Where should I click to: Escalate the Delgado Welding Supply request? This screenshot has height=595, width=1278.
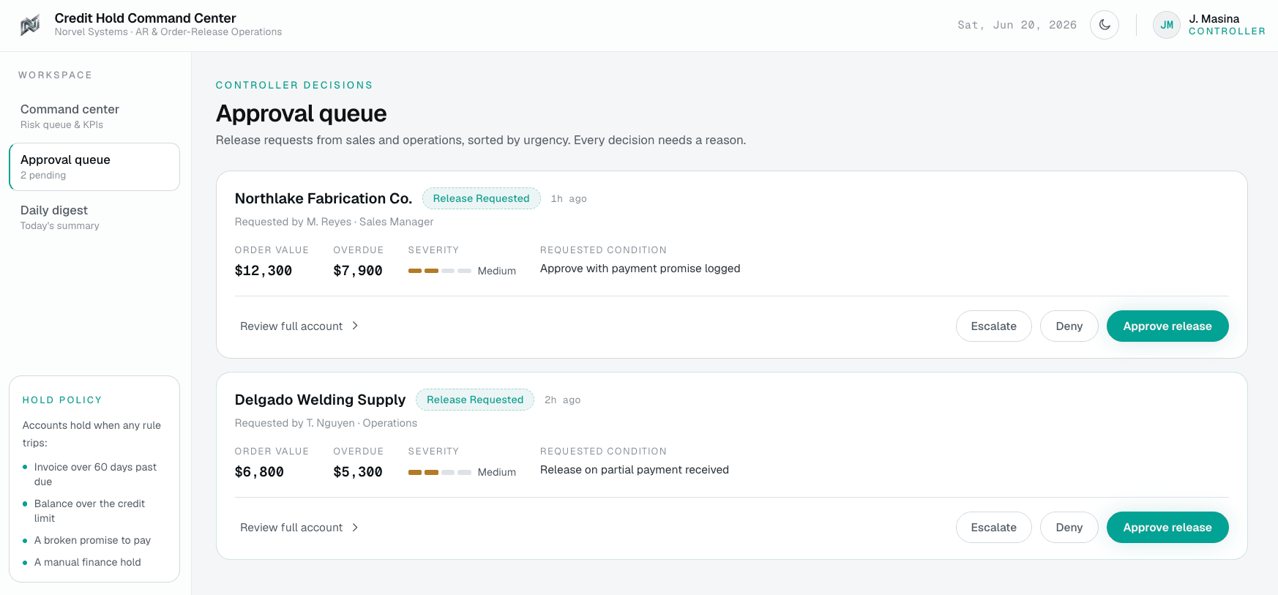(x=993, y=527)
